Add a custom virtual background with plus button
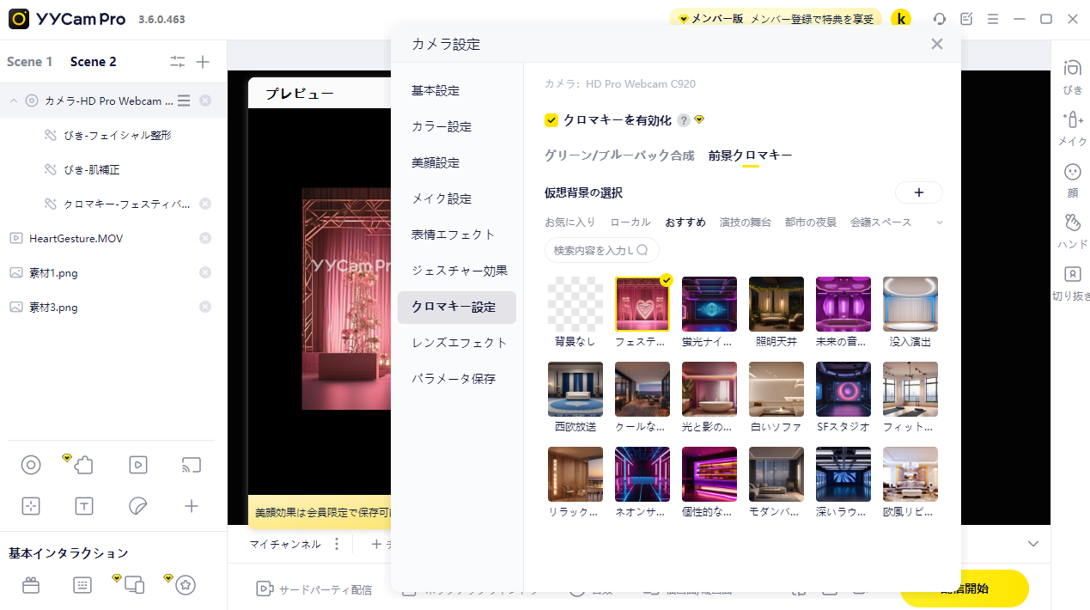 point(919,192)
